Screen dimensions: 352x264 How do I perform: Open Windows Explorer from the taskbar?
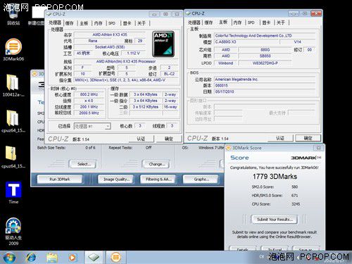[x=52, y=258]
